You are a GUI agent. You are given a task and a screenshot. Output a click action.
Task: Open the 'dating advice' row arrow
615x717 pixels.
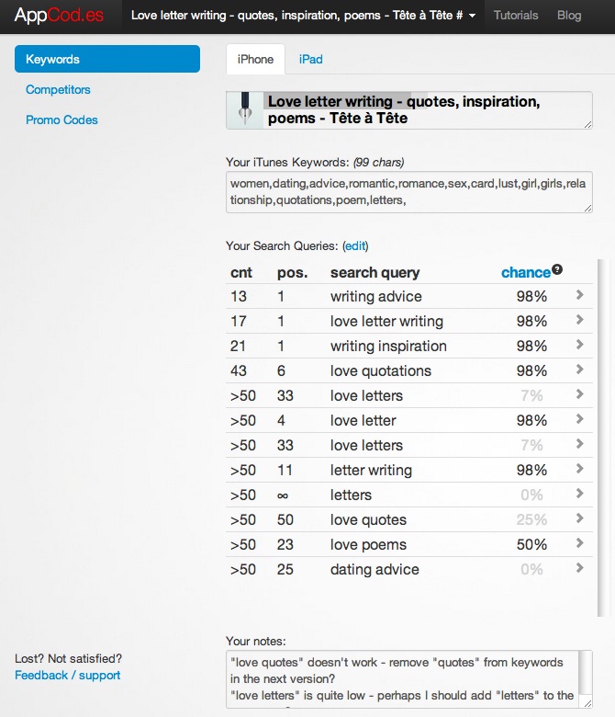coord(580,568)
